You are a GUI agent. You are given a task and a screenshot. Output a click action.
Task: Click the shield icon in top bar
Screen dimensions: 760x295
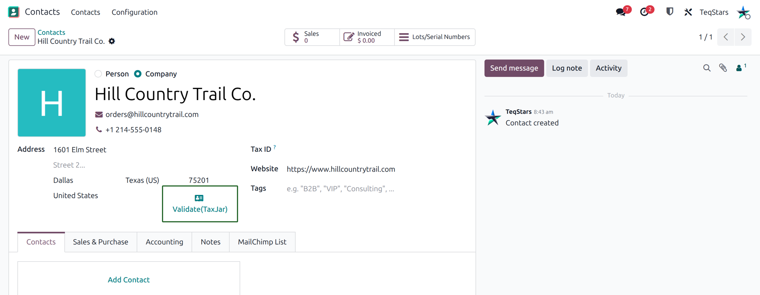[670, 11]
